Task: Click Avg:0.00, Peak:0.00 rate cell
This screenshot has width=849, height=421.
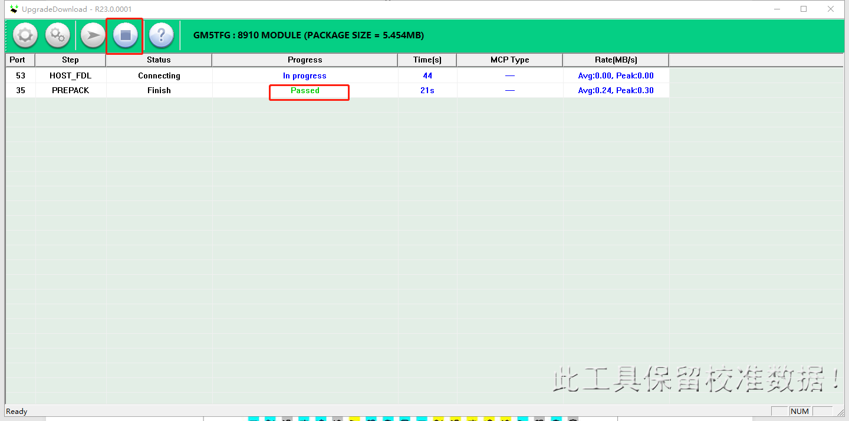Action: pos(616,75)
